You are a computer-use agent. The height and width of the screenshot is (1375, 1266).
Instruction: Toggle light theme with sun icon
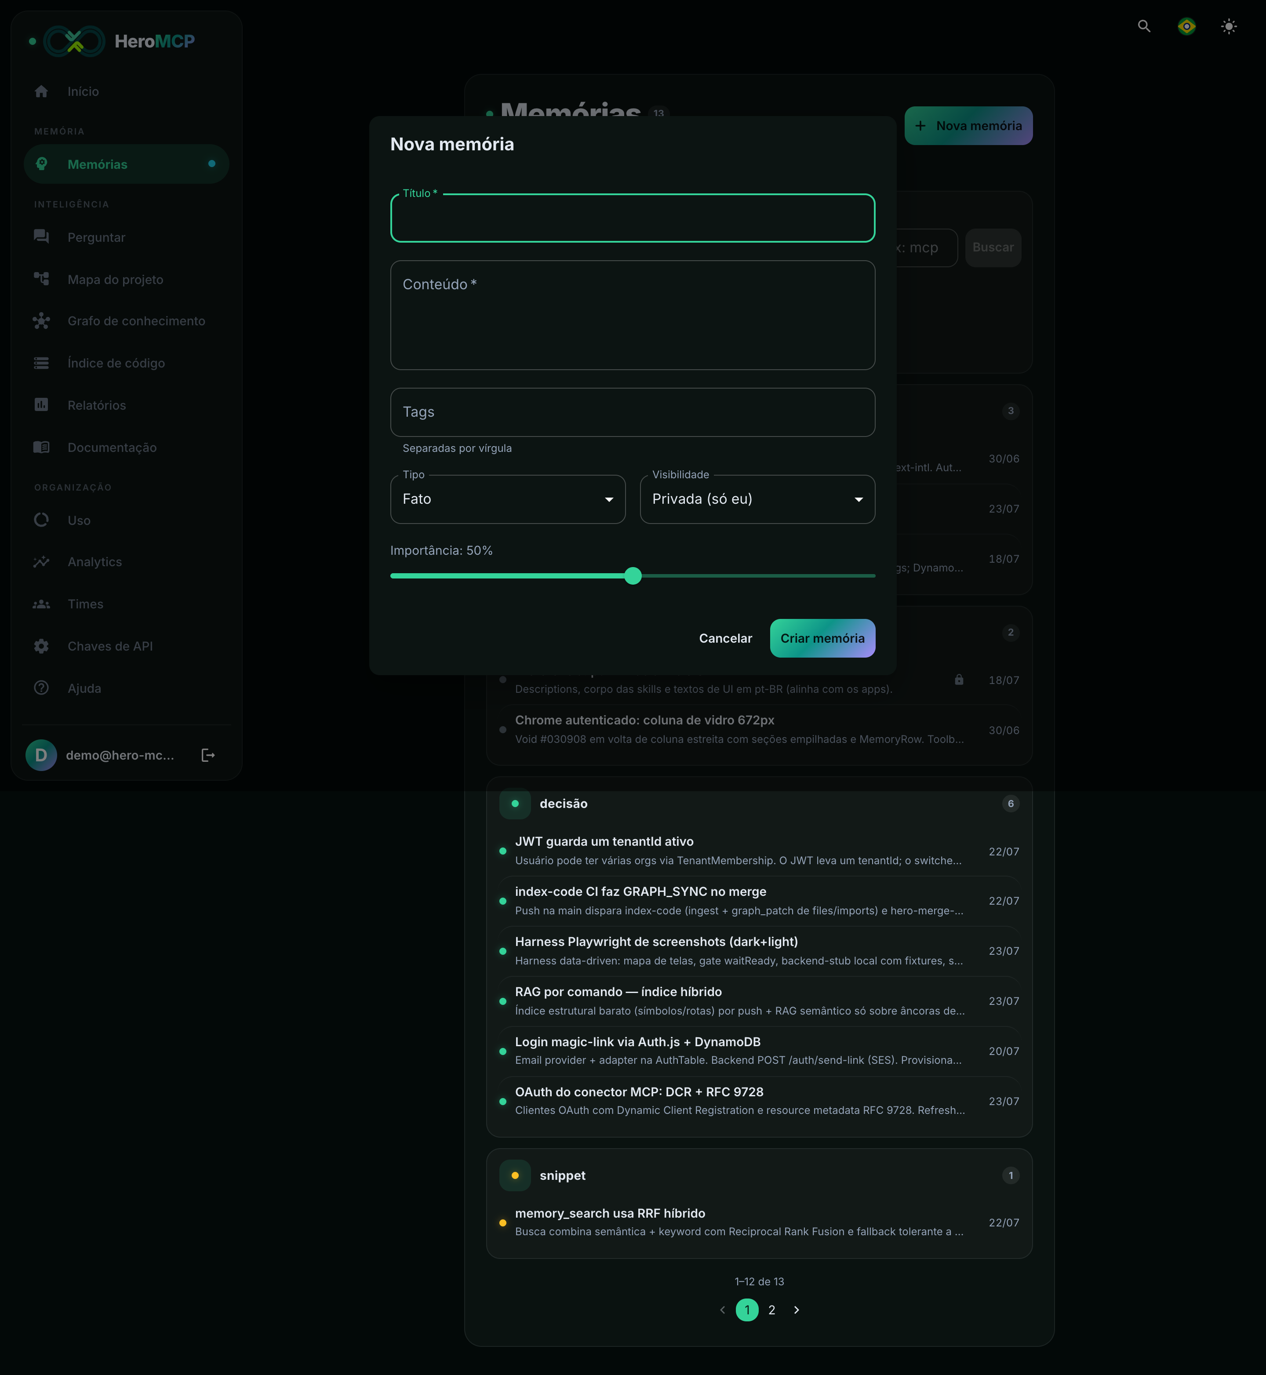click(x=1229, y=26)
